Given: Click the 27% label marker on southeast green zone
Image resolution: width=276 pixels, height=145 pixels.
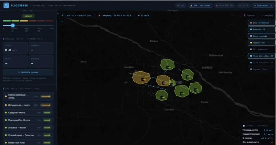Looking at the screenshot, I should (x=182, y=94).
